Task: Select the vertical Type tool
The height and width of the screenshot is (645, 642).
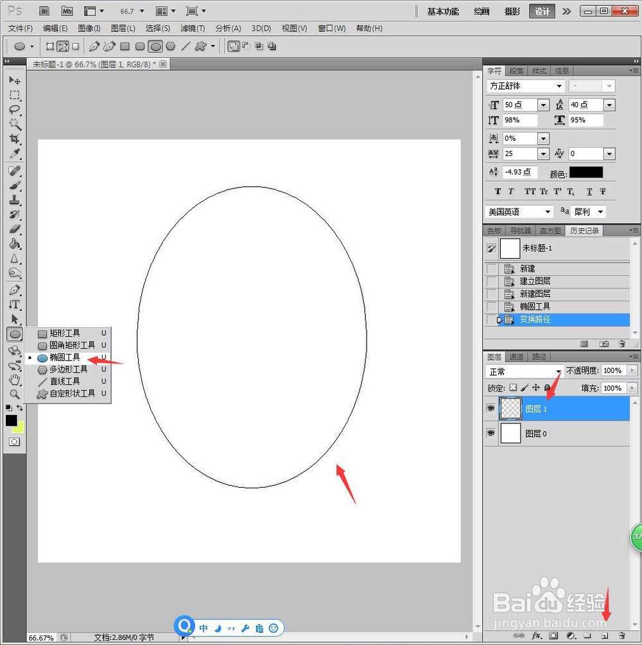Action: (x=14, y=305)
